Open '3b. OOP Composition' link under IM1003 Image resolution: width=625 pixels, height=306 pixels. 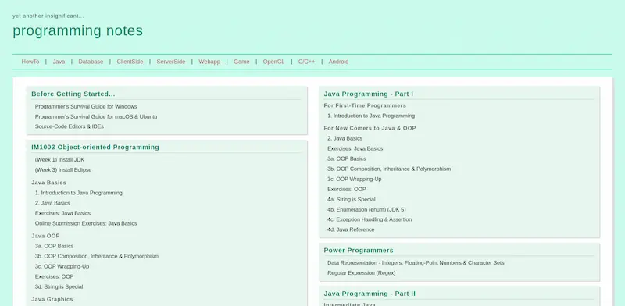[96, 256]
